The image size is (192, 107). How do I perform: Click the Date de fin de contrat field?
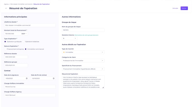click(43, 78)
